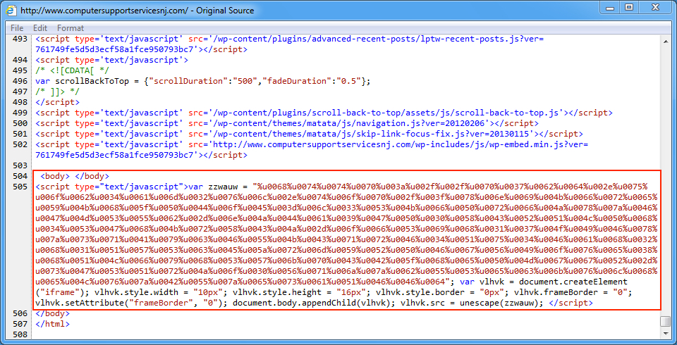Click the window title text
This screenshot has height=345, width=677.
click(x=138, y=11)
